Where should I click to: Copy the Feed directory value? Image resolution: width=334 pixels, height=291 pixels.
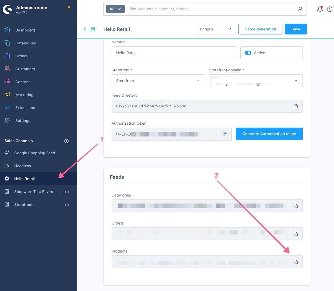[x=296, y=106]
